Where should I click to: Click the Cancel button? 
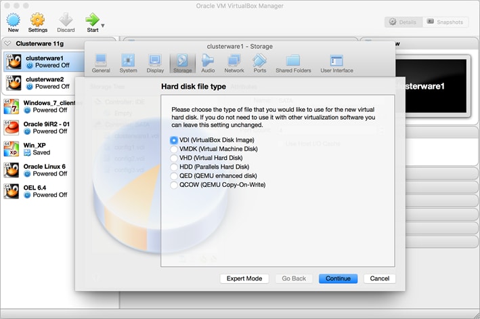pos(380,278)
